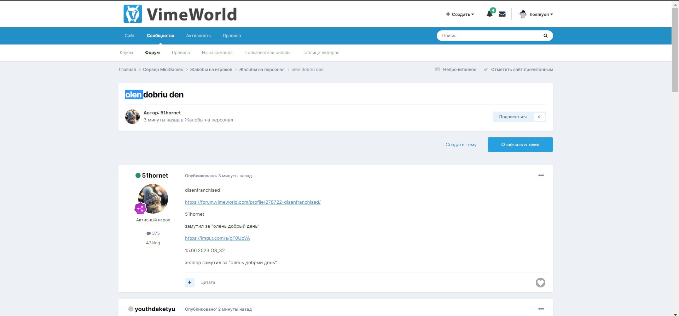
Task: Go to Жалобы на игроков breadcrumb
Action: coord(211,70)
